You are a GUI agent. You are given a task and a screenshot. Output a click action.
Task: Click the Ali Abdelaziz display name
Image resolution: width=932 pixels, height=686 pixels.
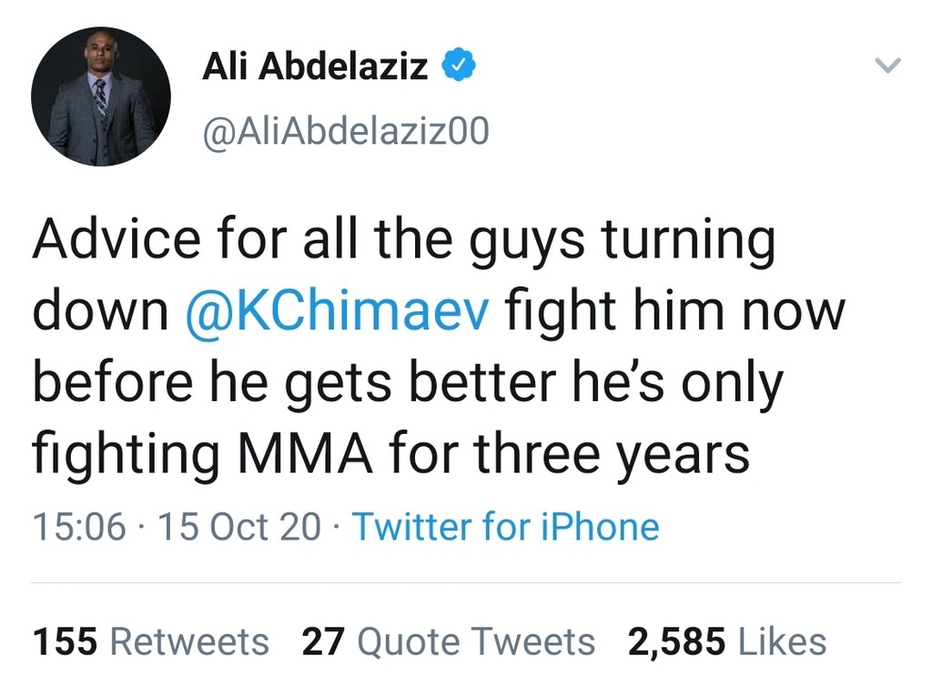tap(315, 66)
